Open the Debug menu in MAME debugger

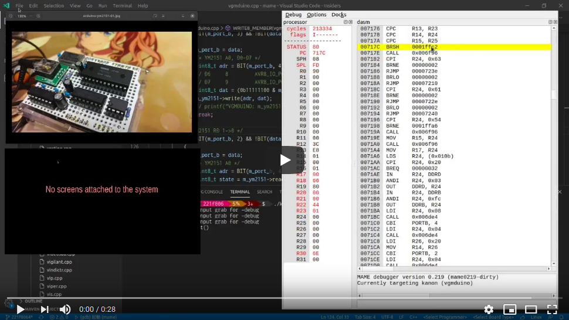tap(293, 15)
